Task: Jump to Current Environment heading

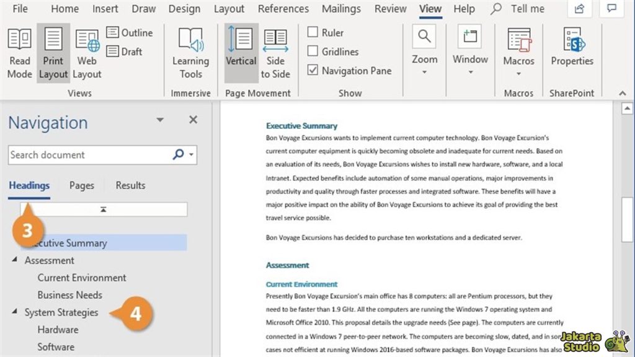Action: tap(82, 278)
